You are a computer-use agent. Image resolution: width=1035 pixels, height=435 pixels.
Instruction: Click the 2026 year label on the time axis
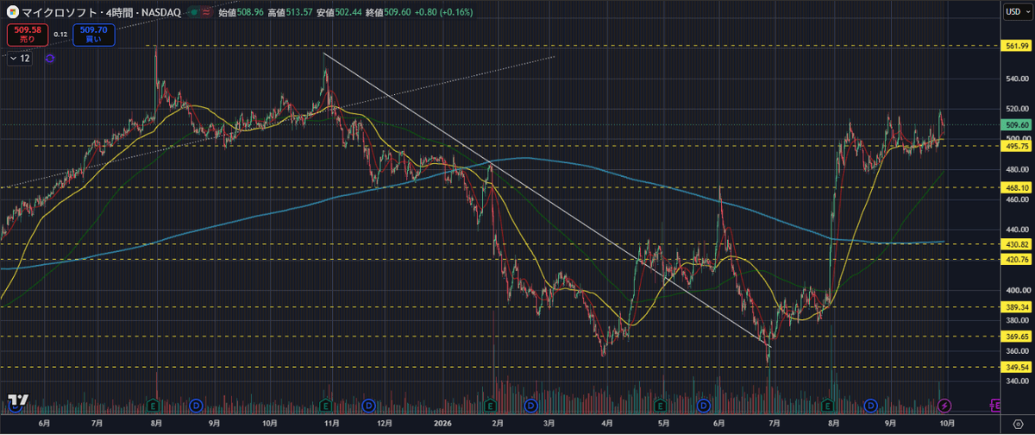point(442,425)
